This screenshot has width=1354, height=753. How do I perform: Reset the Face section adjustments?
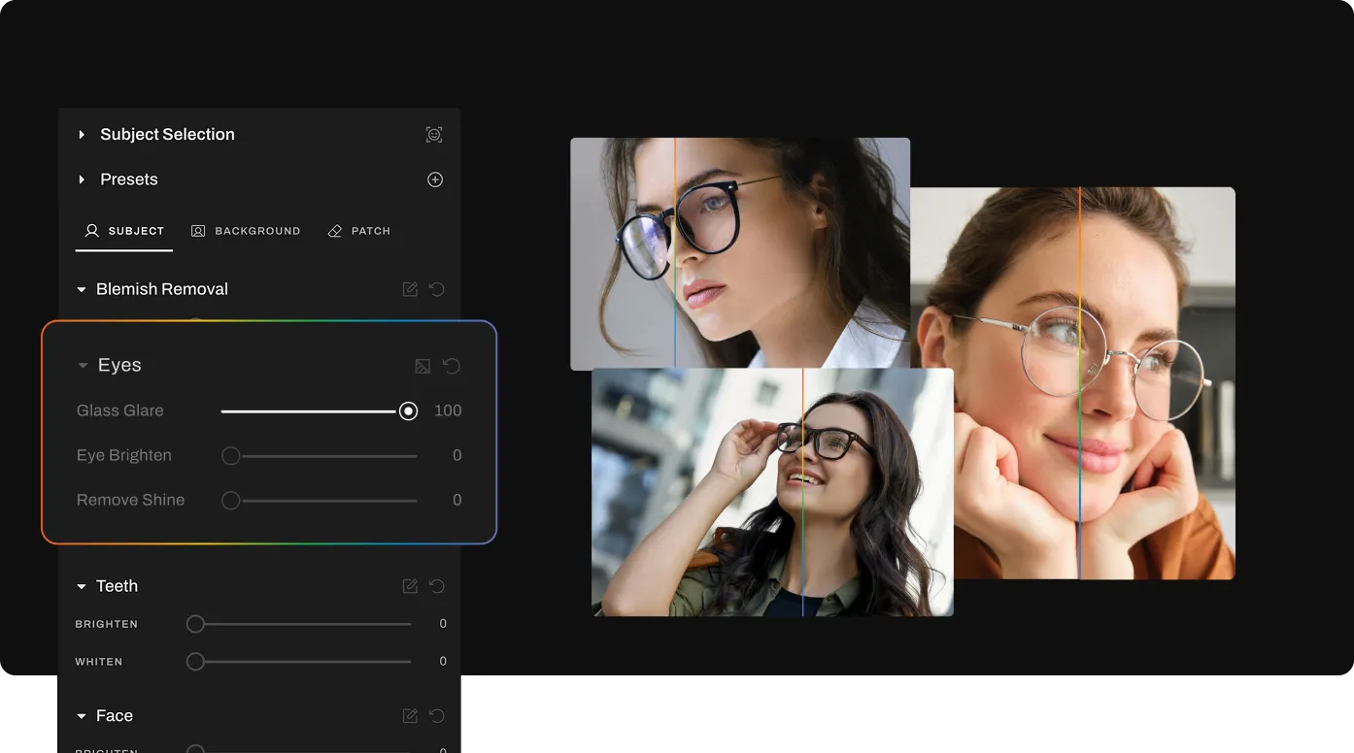[x=437, y=716]
